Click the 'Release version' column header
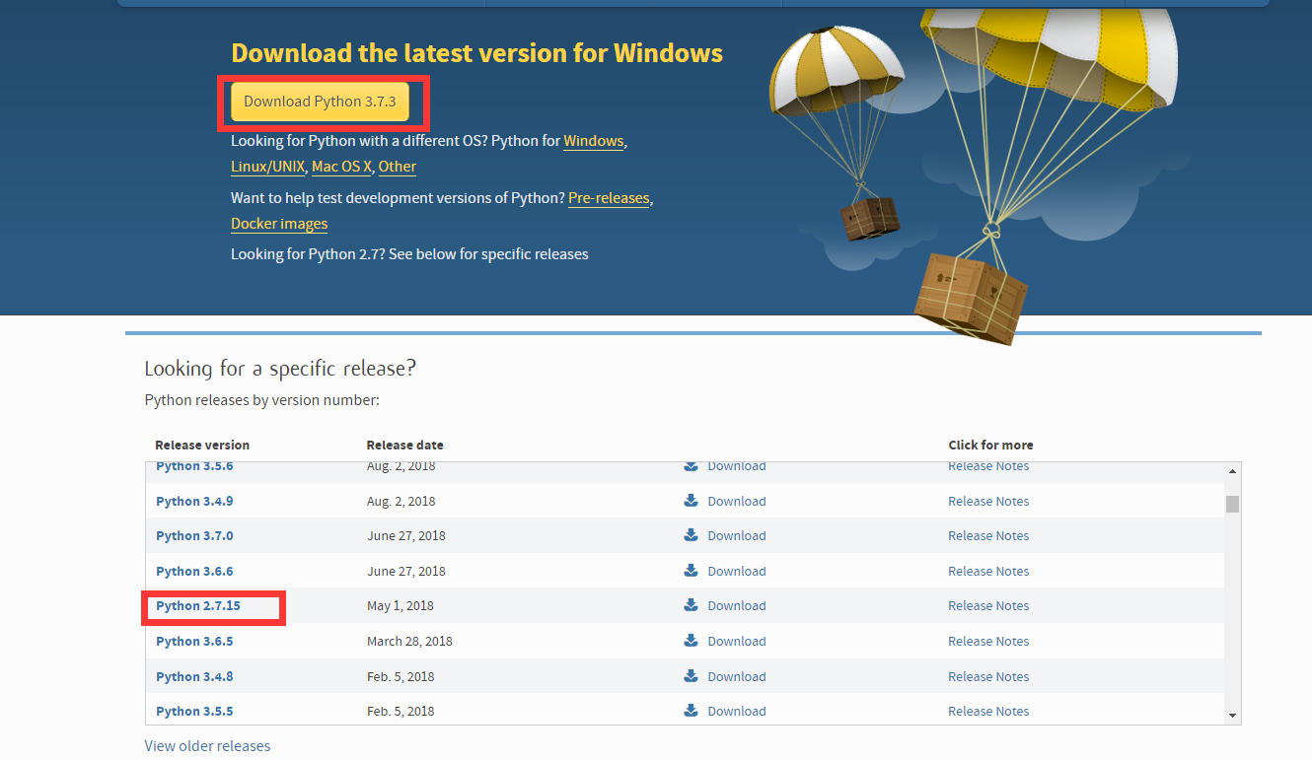This screenshot has width=1312, height=760. tap(202, 445)
